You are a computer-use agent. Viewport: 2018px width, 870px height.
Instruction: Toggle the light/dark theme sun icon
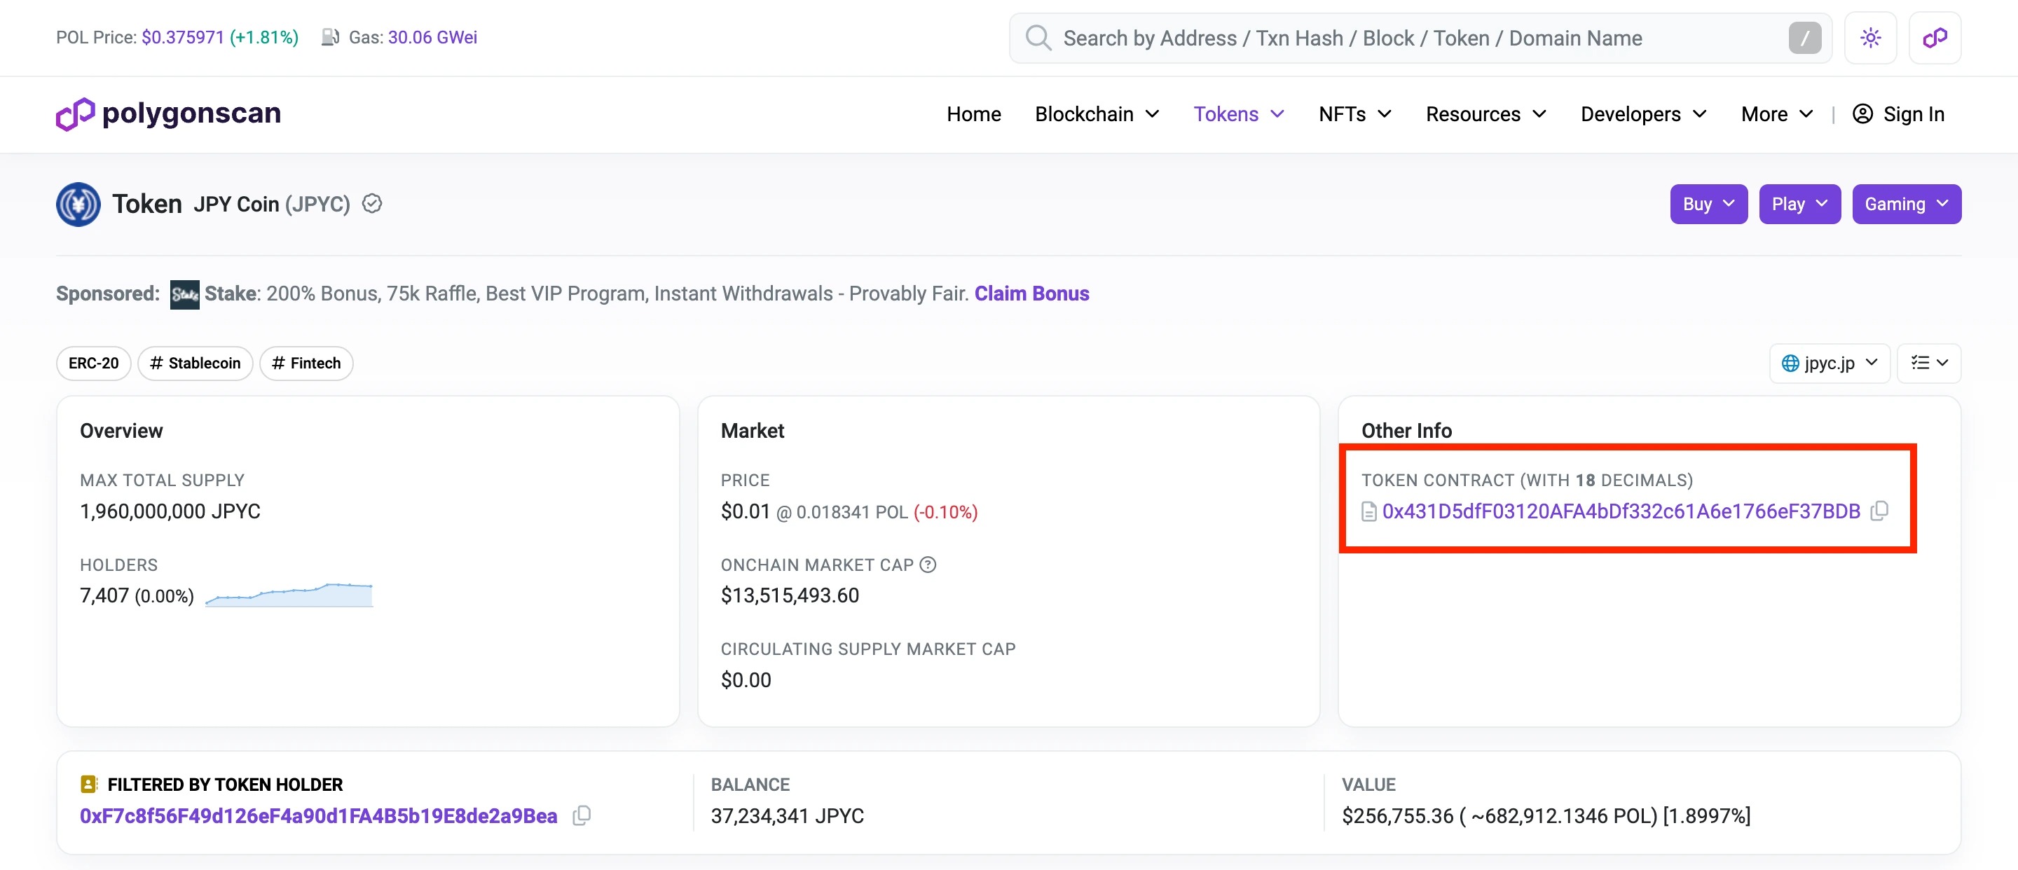coord(1870,38)
